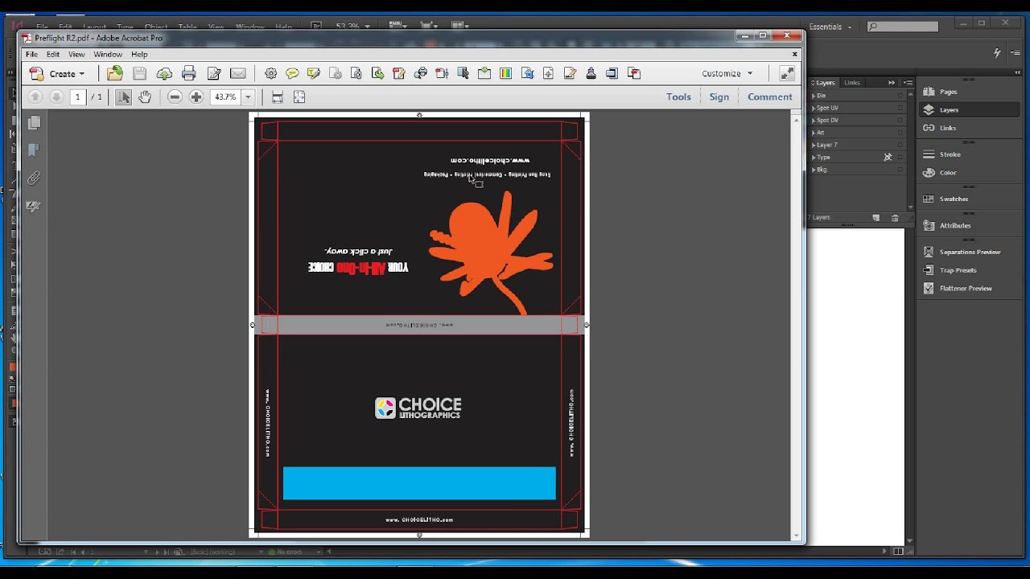Open the Sign pane in Acrobat
The image size is (1030, 579).
719,96
